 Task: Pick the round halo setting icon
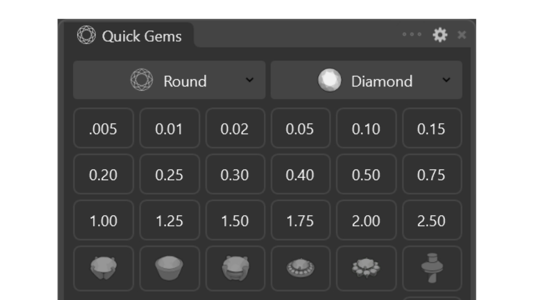(x=300, y=268)
